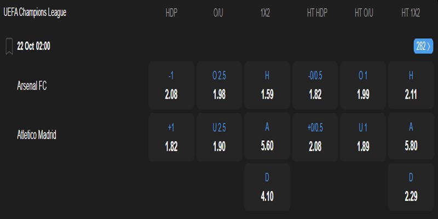
Task: Bookmark the 22 Oct match
Action: coord(9,47)
